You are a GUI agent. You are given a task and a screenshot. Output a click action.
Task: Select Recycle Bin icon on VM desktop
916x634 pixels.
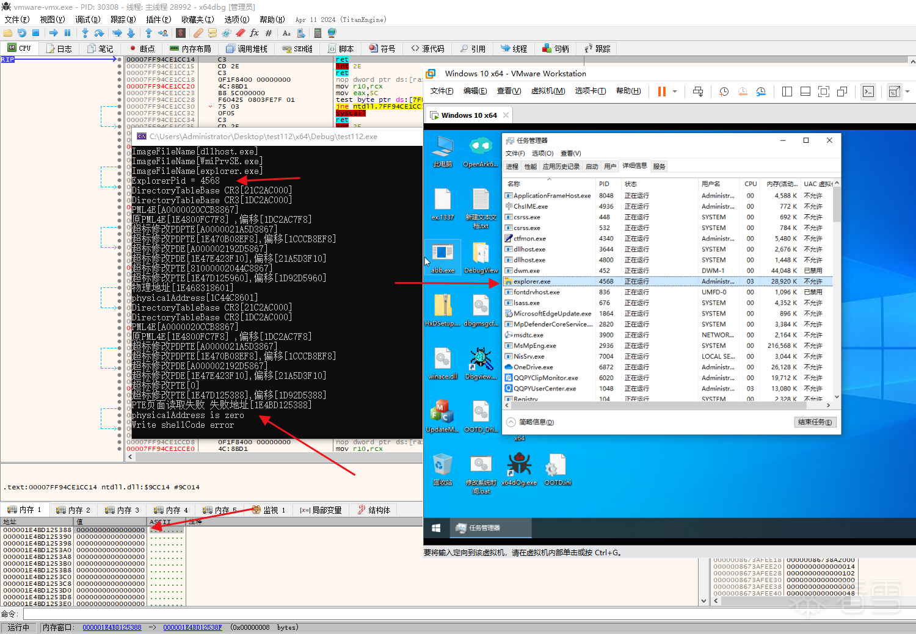point(443,469)
